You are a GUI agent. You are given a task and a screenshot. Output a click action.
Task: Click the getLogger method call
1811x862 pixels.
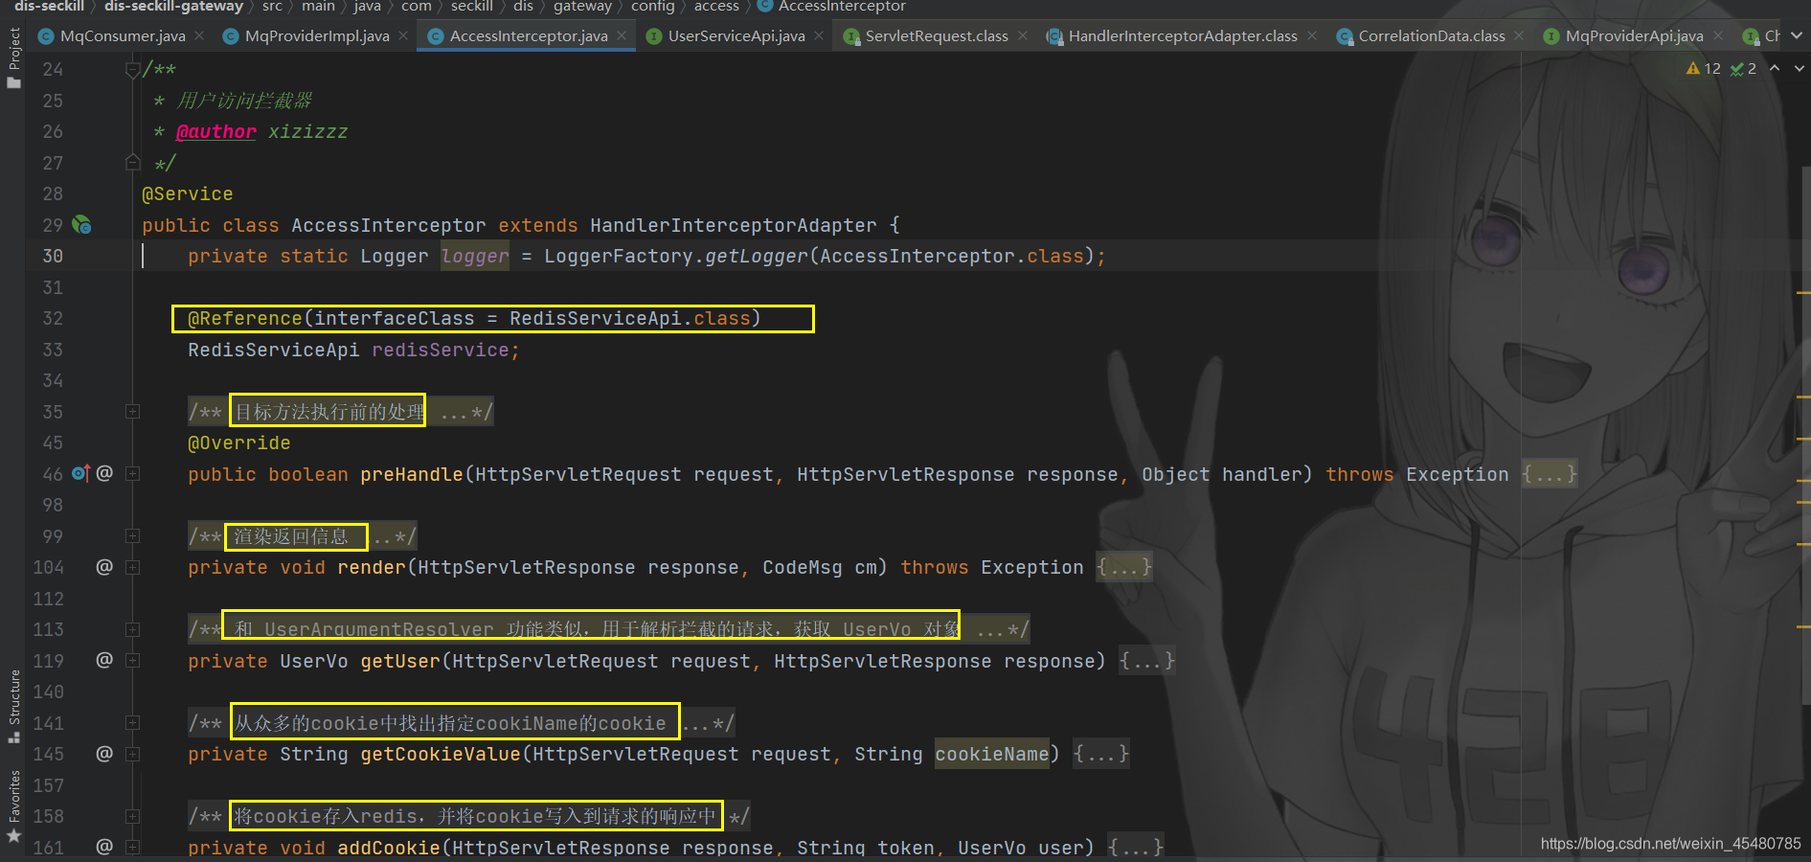pos(757,256)
